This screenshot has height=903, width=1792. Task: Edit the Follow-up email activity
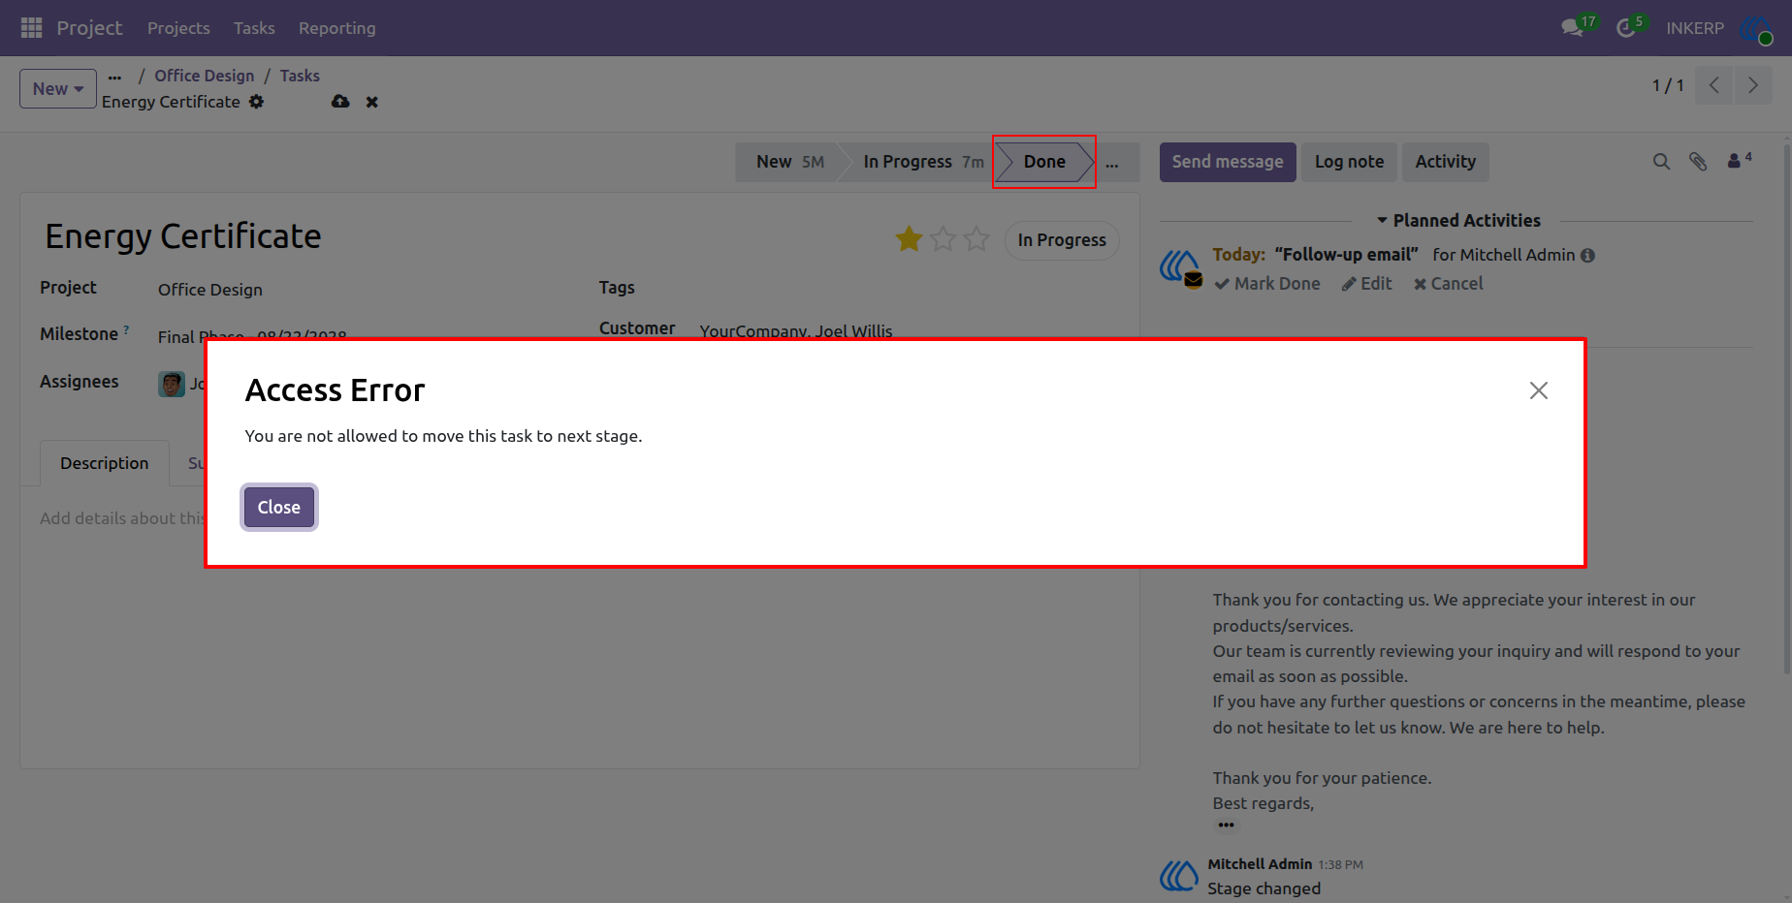point(1367,284)
